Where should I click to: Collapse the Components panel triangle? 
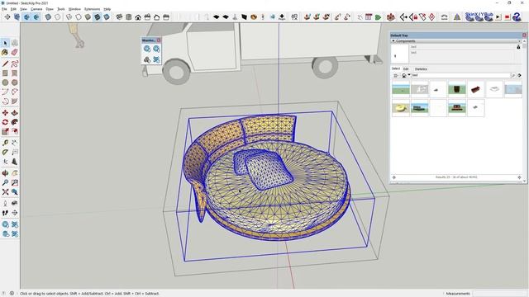[x=393, y=40]
